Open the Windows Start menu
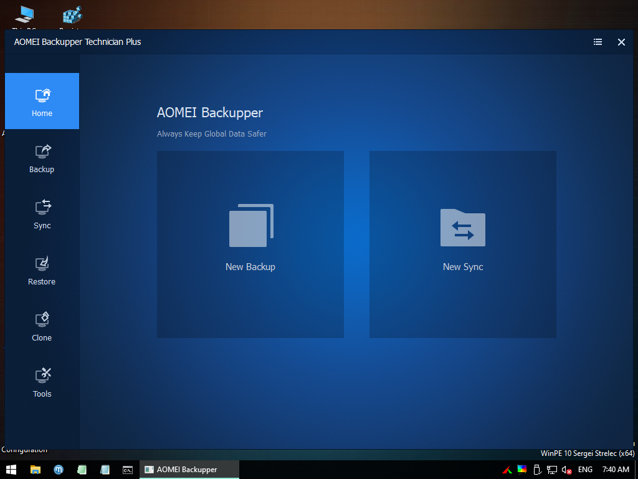This screenshot has width=638, height=479. [11, 470]
